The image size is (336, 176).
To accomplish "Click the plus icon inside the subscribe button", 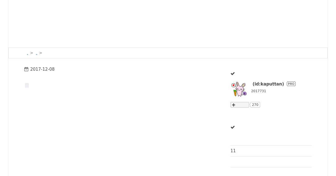I will pyautogui.click(x=234, y=105).
